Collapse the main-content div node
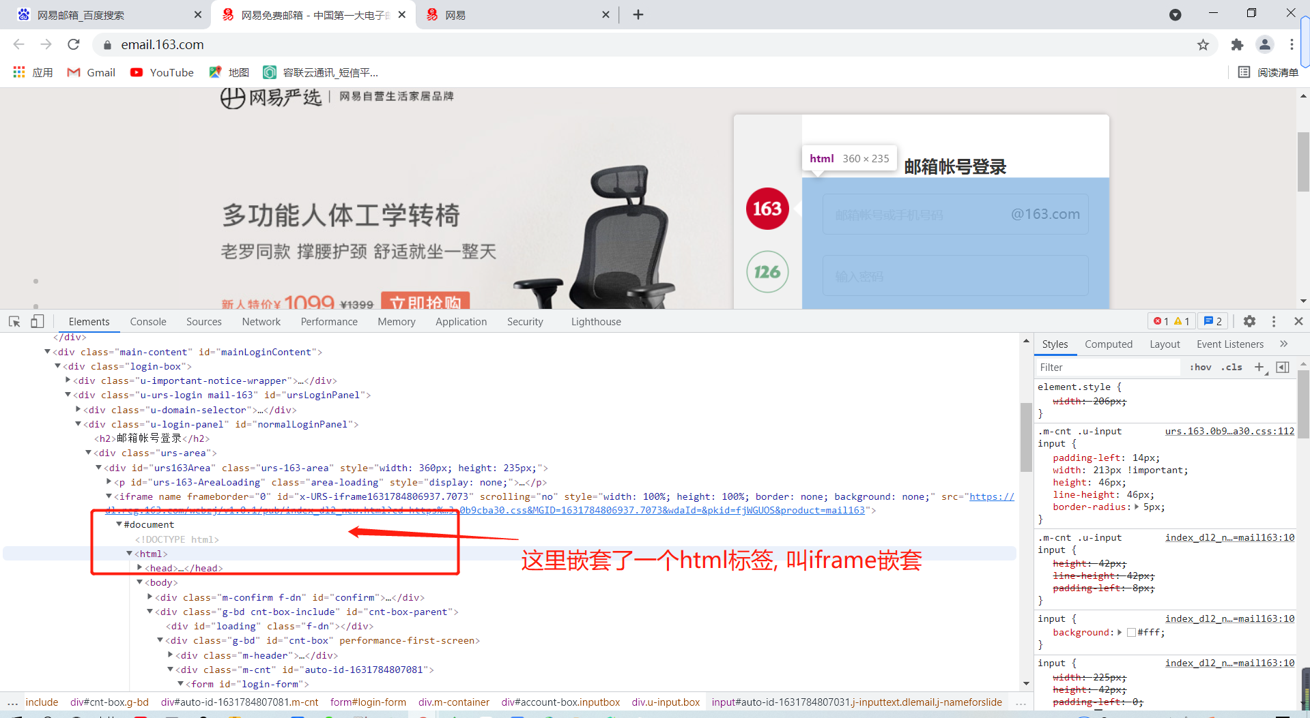 tap(47, 352)
